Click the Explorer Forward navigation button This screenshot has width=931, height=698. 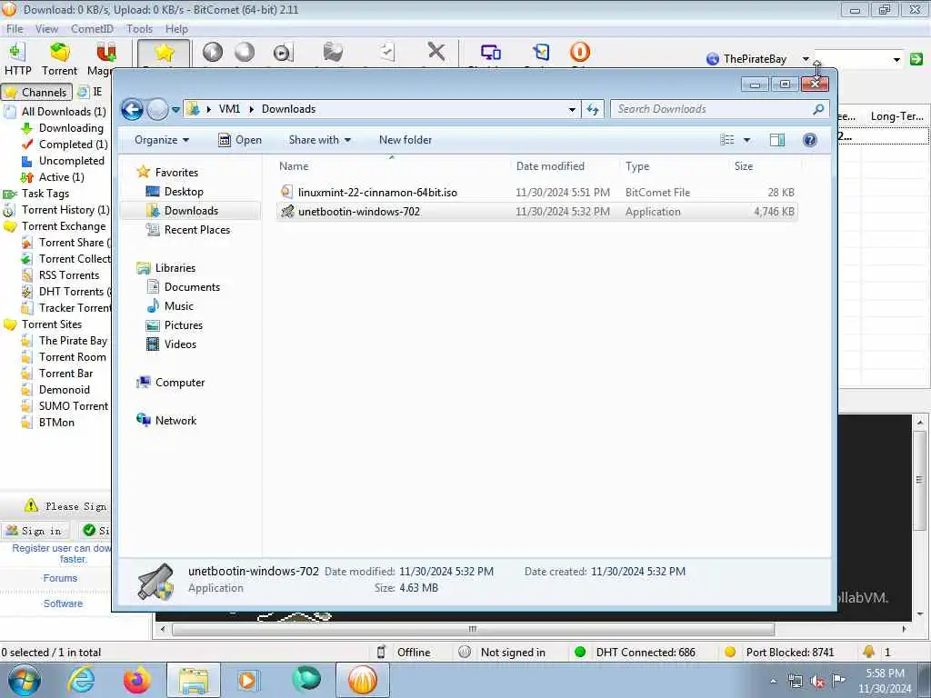click(x=157, y=109)
